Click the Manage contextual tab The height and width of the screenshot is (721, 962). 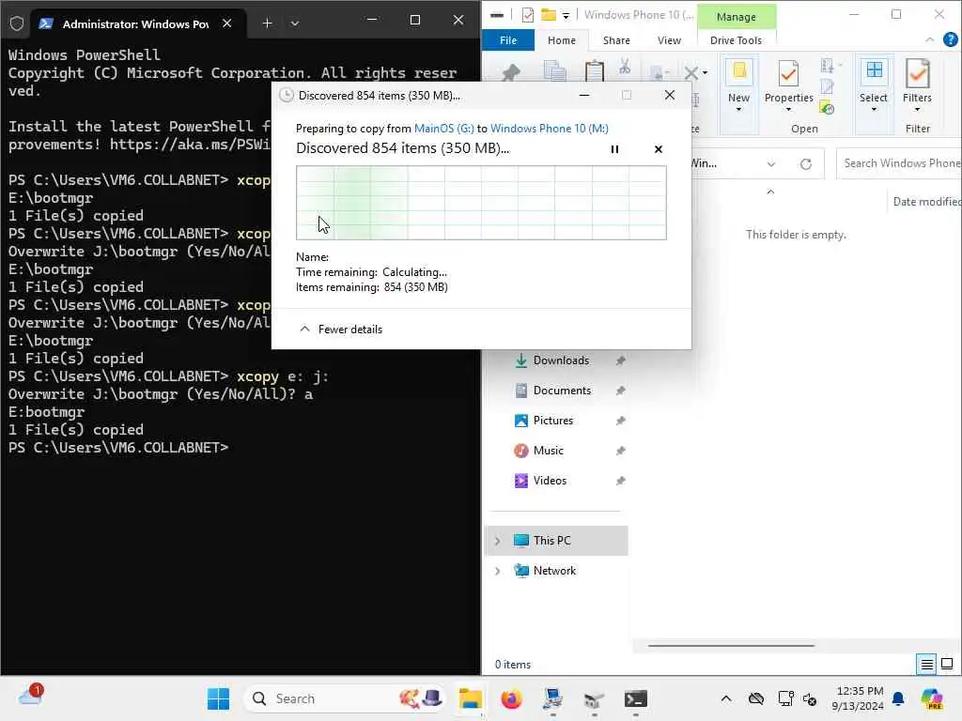737,17
